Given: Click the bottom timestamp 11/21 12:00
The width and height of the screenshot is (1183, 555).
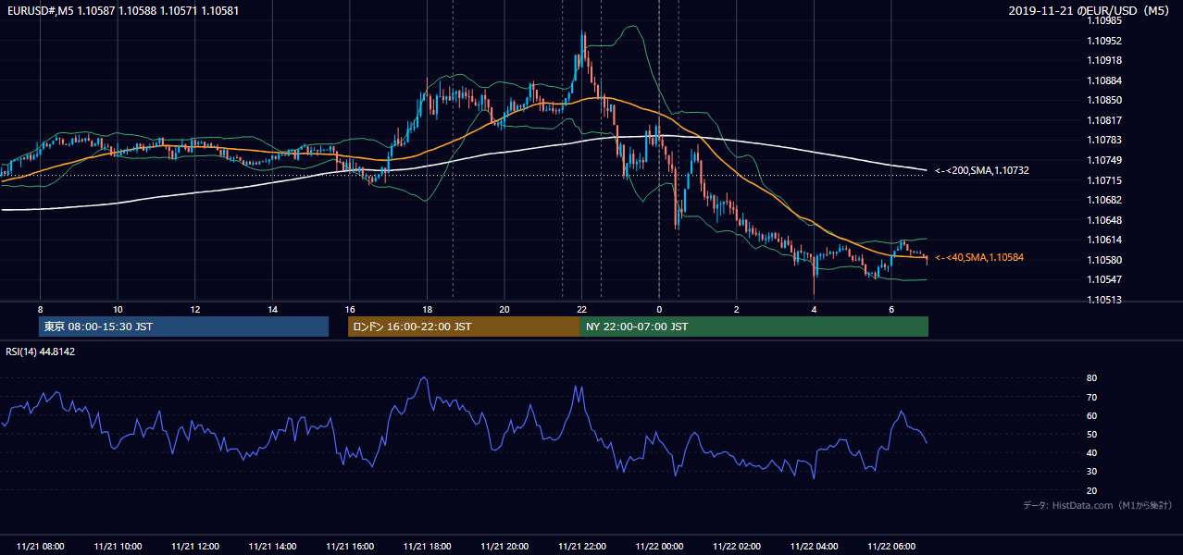Looking at the screenshot, I should (195, 547).
